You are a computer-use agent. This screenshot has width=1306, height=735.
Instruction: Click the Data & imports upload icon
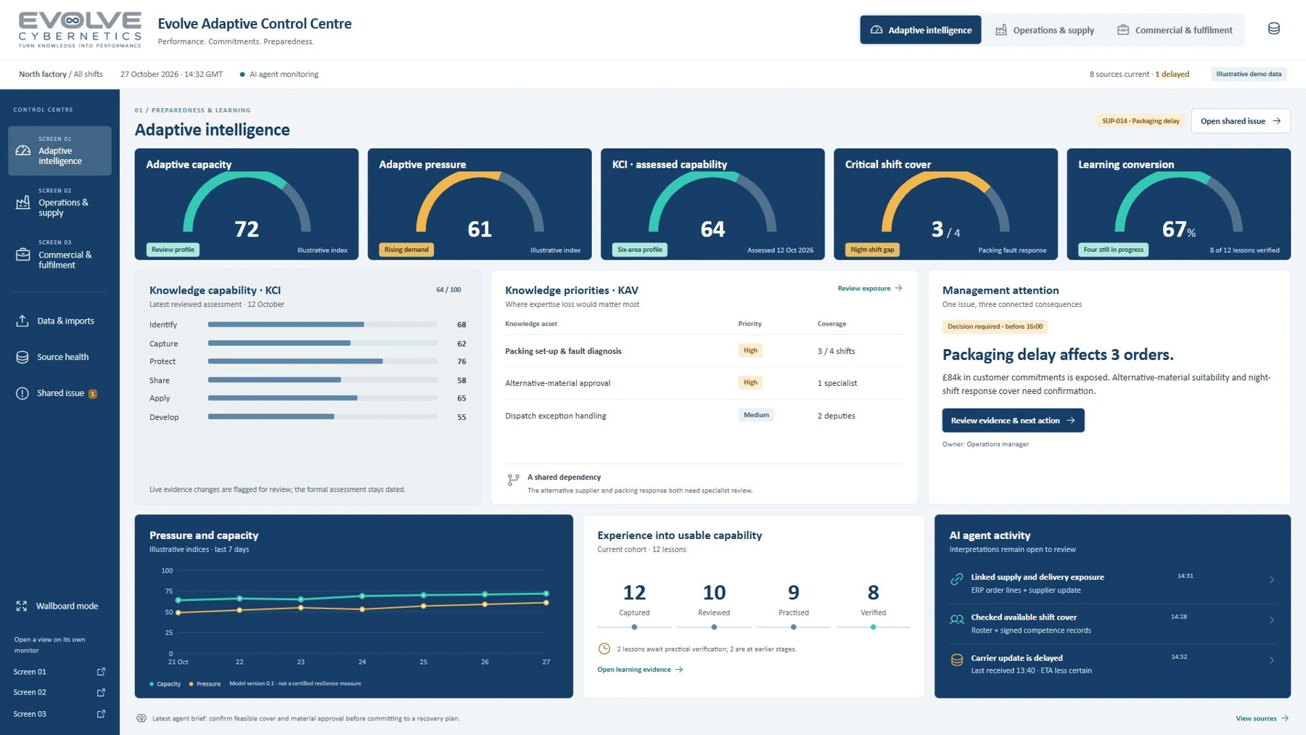pos(22,321)
